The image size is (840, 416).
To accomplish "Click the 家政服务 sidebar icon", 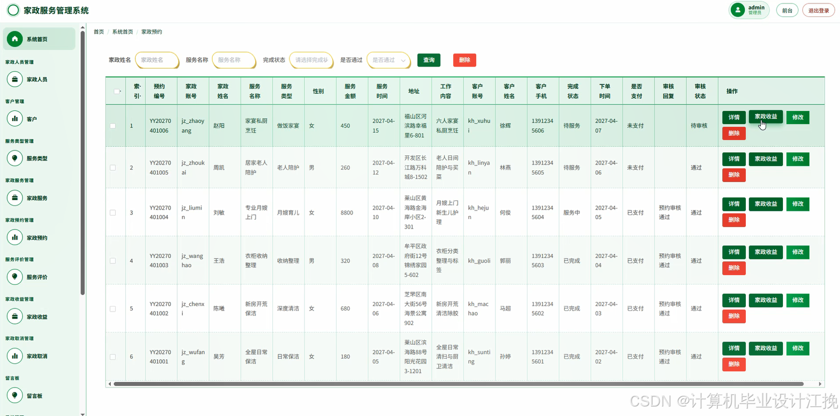I will (x=15, y=198).
